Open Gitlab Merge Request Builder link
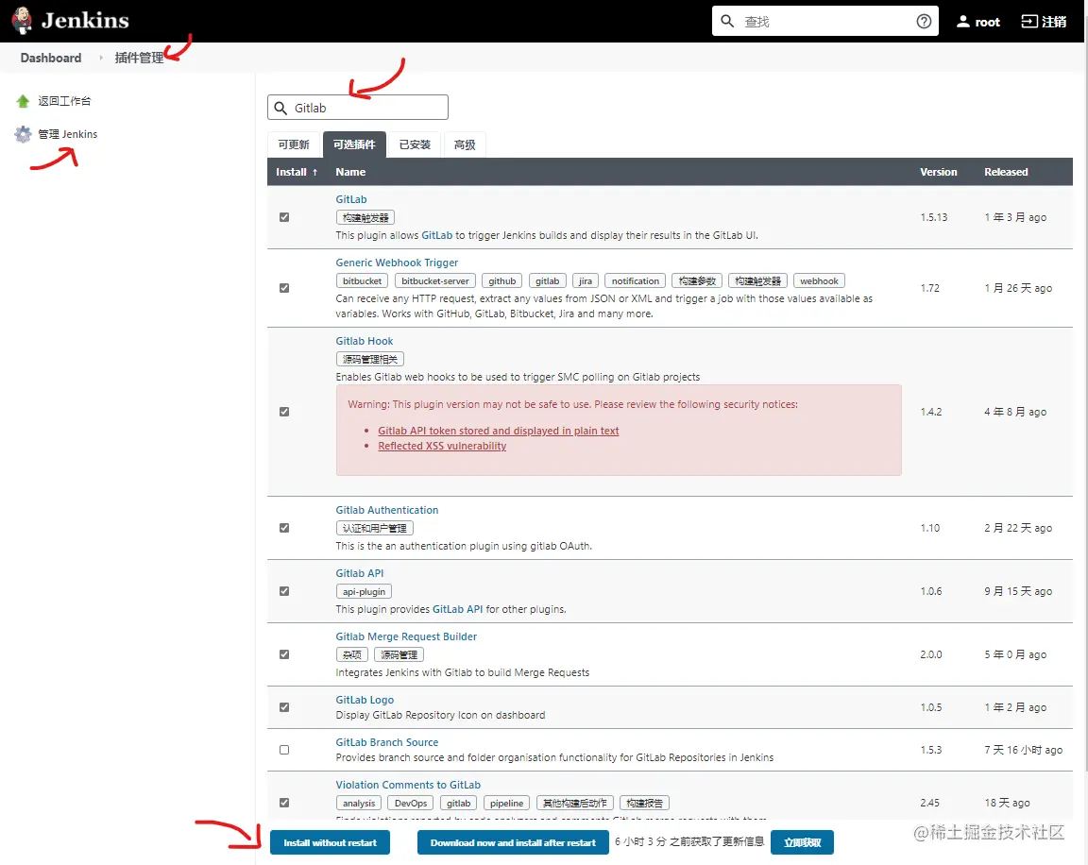This screenshot has height=865, width=1088. pyautogui.click(x=406, y=636)
